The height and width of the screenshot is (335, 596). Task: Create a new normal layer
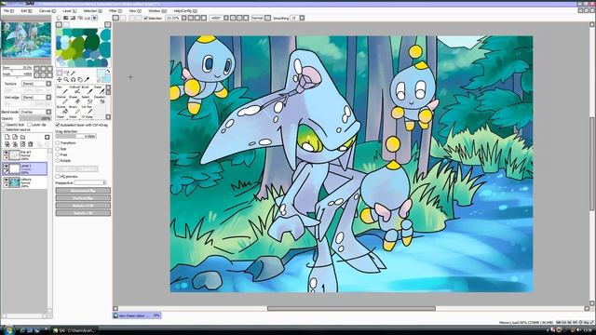pyautogui.click(x=7, y=137)
